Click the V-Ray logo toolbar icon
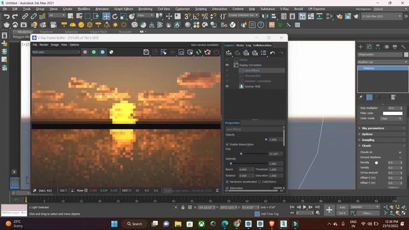This screenshot has width=409, height=230. 233,25
